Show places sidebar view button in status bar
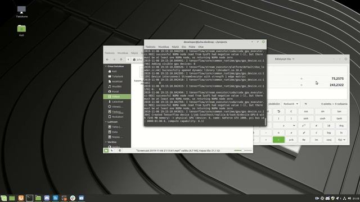This screenshot has height=202, width=360. tap(106, 150)
